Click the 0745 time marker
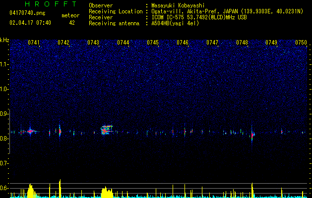Viewport: 312px width, 198px height. tap(153, 43)
